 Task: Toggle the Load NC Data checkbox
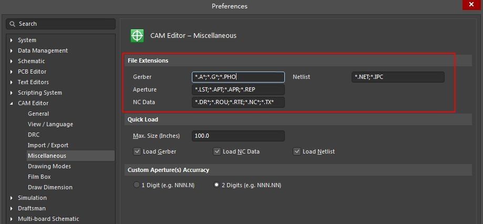[x=217, y=151]
